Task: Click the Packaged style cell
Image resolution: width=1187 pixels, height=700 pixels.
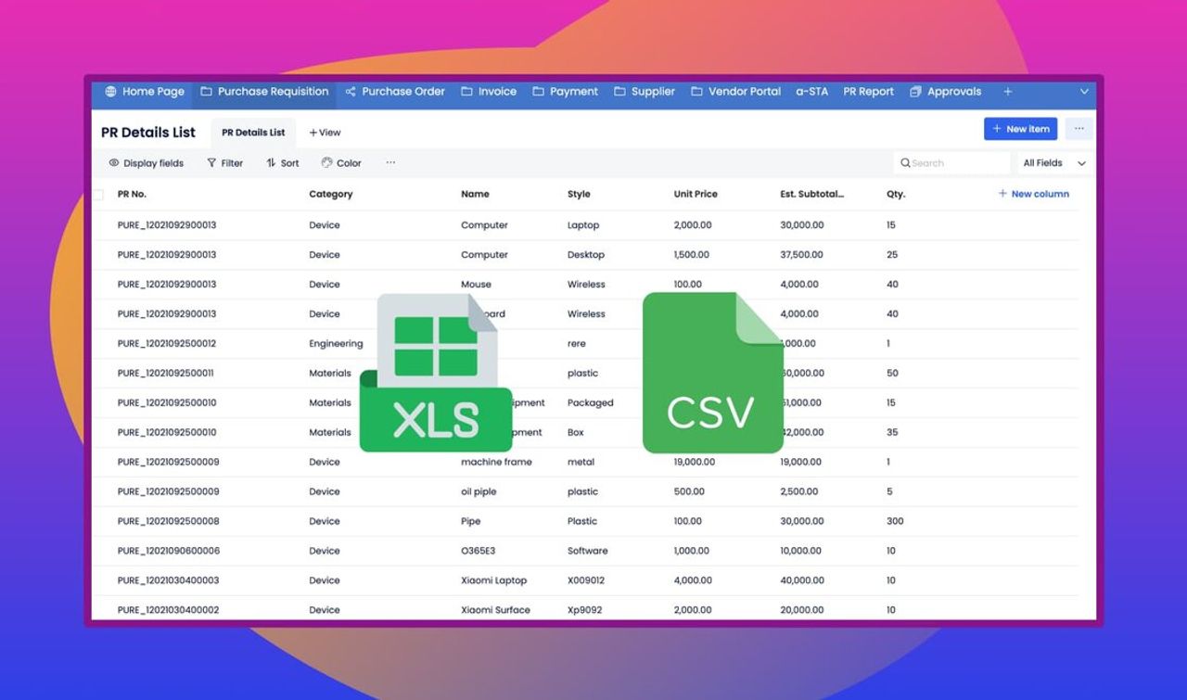Action: (x=591, y=403)
